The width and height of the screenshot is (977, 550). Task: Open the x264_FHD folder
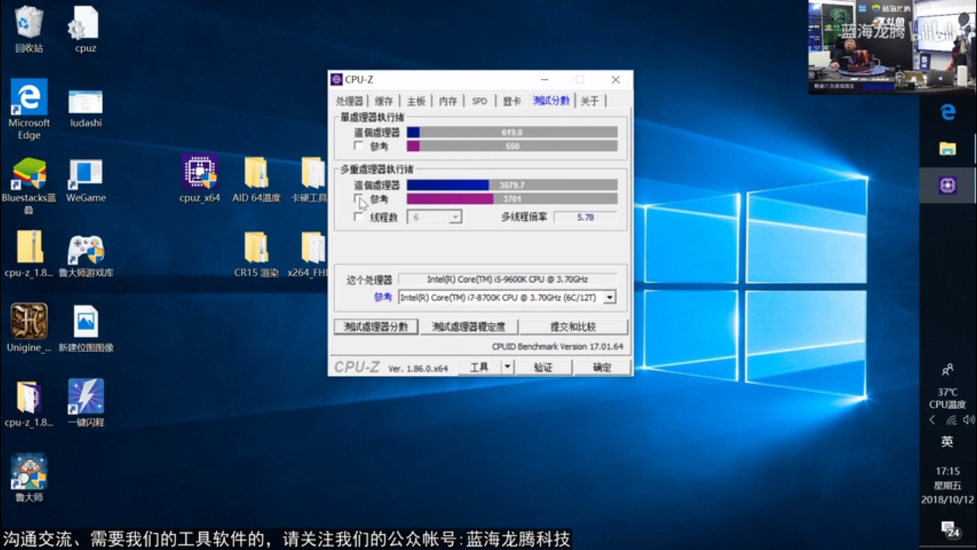pos(308,254)
